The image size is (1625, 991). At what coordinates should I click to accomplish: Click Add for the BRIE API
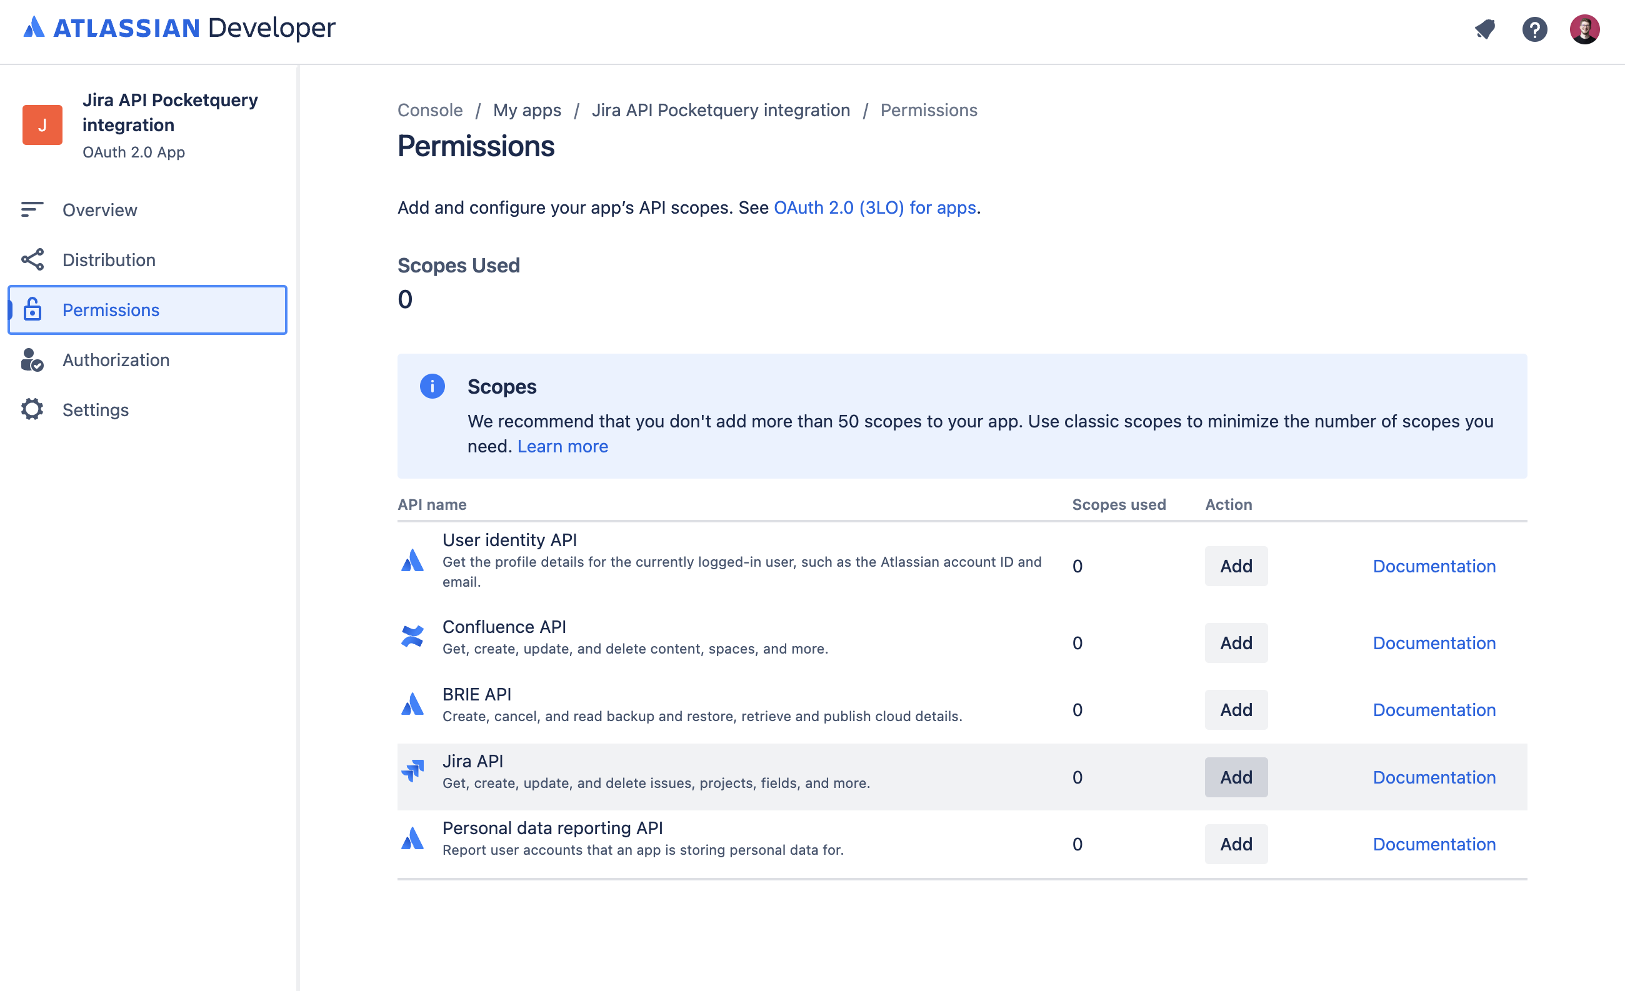coord(1235,709)
